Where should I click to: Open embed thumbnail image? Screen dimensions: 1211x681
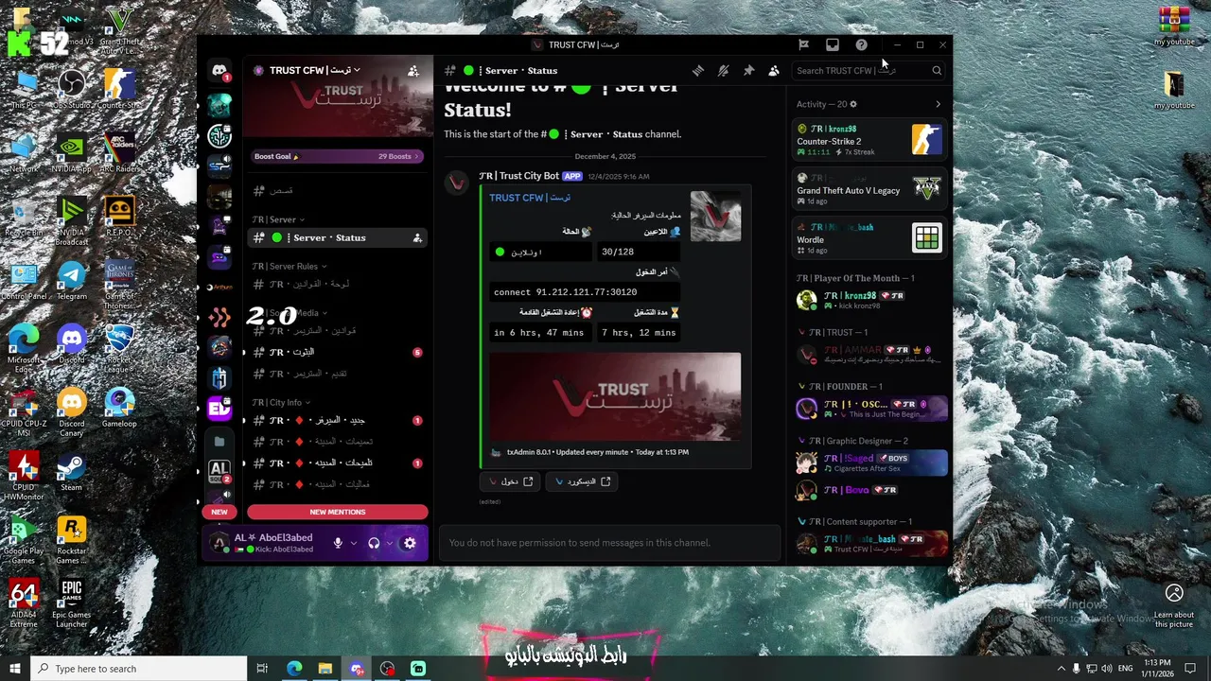(x=715, y=217)
